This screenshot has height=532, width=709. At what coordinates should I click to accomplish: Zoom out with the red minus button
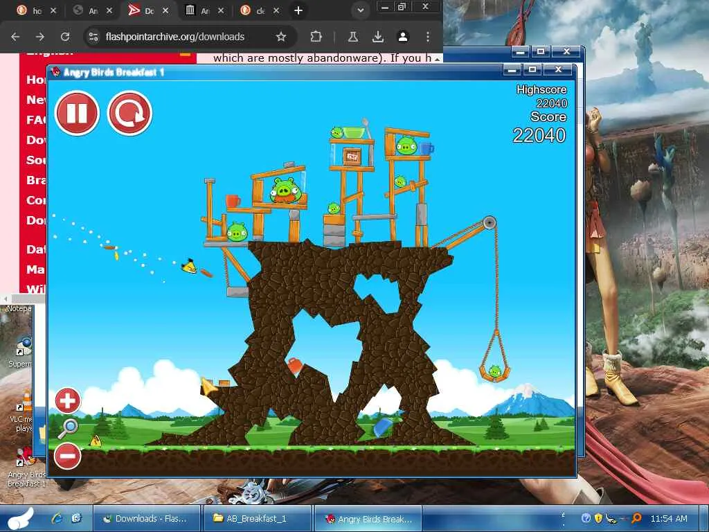pyautogui.click(x=68, y=456)
